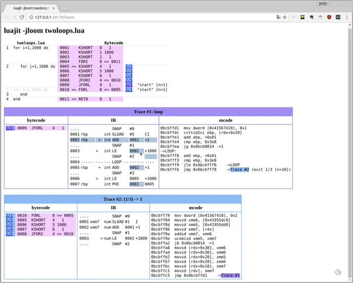The image size is (353, 283).
Task: Open the translate page icon in address bar
Action: click(x=278, y=17)
